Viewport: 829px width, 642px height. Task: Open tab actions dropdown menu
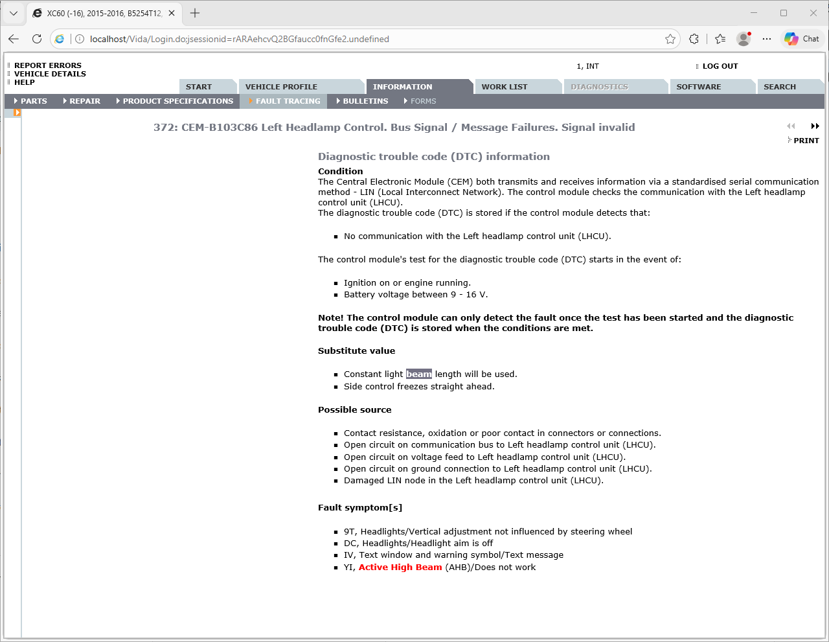[14, 13]
